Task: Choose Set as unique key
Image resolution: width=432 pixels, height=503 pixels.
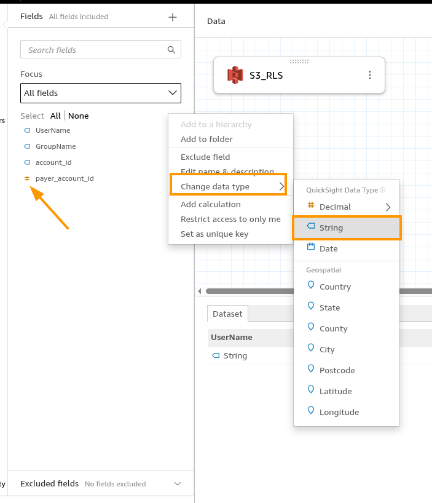Action: pos(230,234)
